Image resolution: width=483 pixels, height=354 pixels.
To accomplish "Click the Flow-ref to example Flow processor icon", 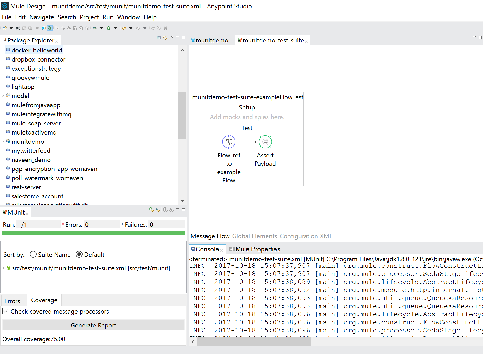I will pos(229,142).
